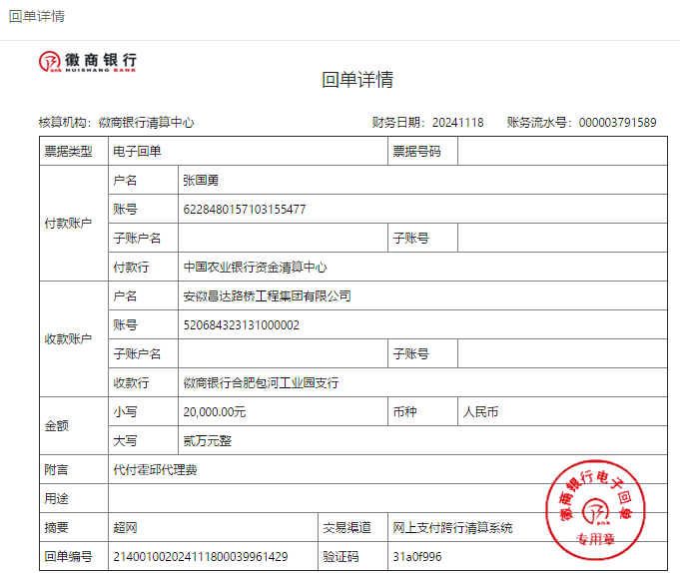This screenshot has height=573, width=680.
Task: Click the 付款行 中国农业银行资金清算中心 value
Action: [x=256, y=268]
